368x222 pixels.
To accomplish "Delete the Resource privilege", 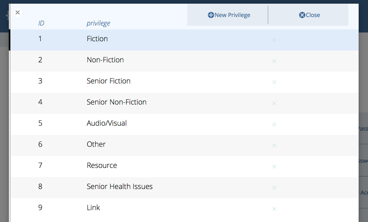I will (x=274, y=166).
